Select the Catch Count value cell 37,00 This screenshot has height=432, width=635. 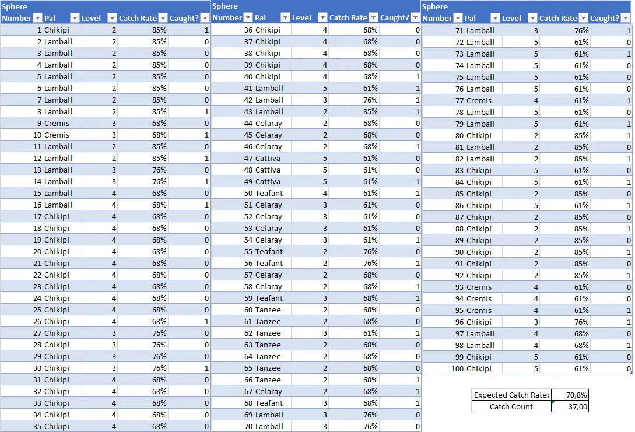(570, 406)
